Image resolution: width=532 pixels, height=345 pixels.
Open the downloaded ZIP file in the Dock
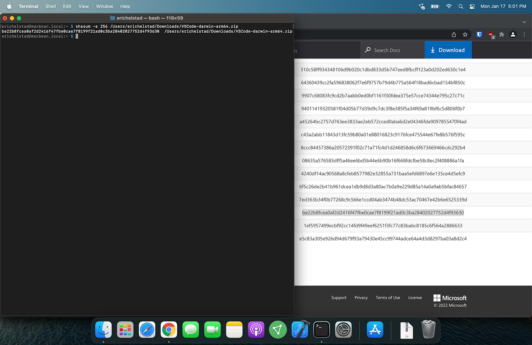[406, 329]
